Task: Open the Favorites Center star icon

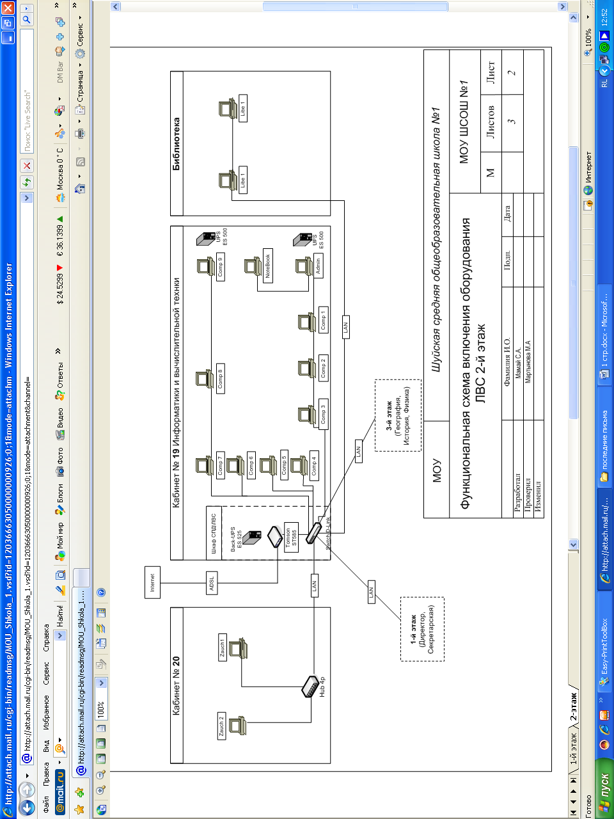Action: click(80, 809)
